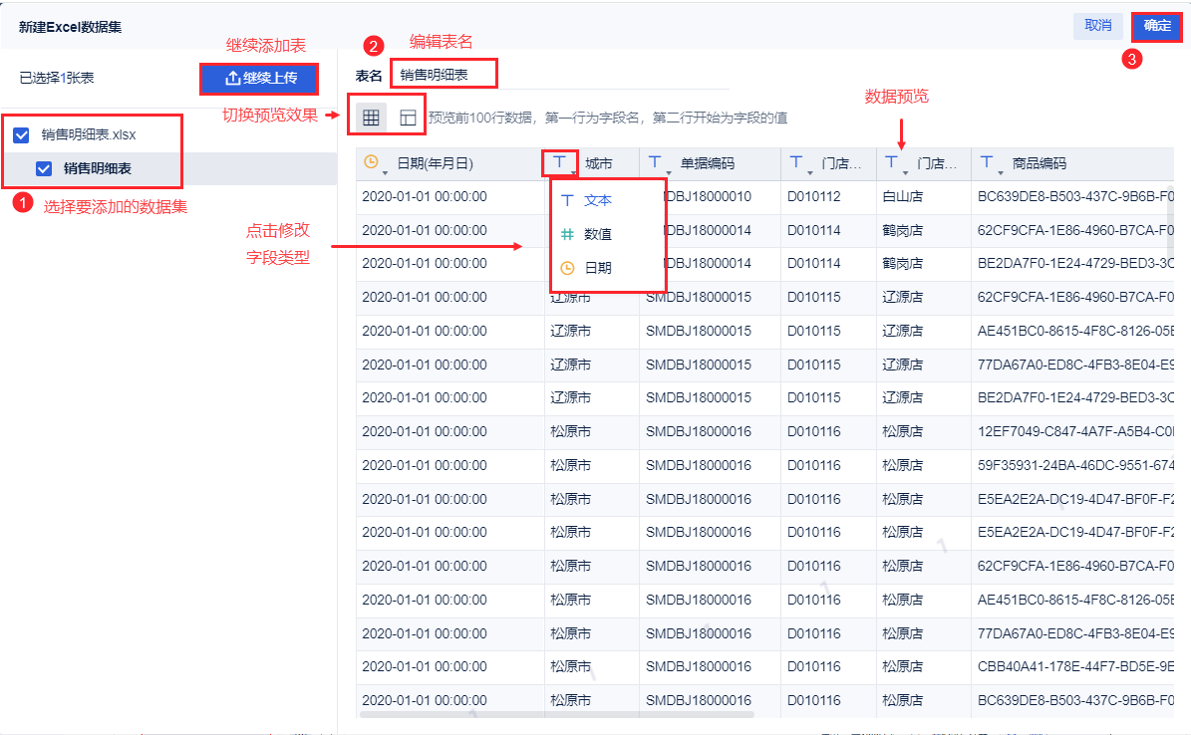Screen dimensions: 1191x735
Task: Uncheck the 销售明细表.xlsx file checkbox
Action: click(21, 135)
